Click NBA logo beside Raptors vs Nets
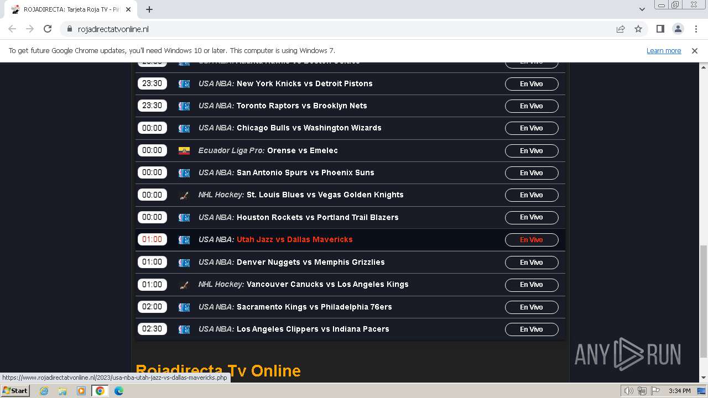Image resolution: width=708 pixels, height=398 pixels. pos(184,106)
